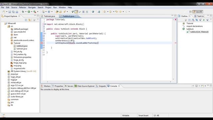This screenshot has height=120, width=213.
Task: Switch to the Data Source Explorer tab
Action: click(x=85, y=86)
